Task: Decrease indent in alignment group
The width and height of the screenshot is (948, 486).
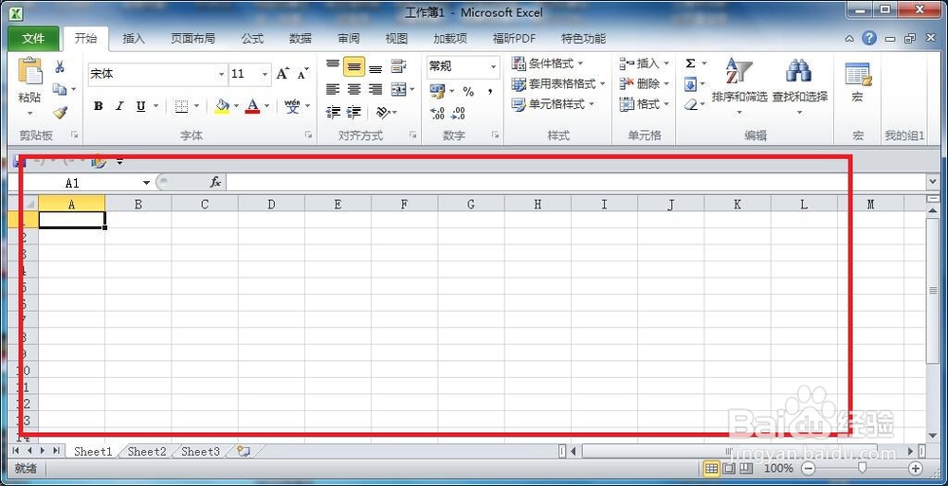Action: [333, 113]
